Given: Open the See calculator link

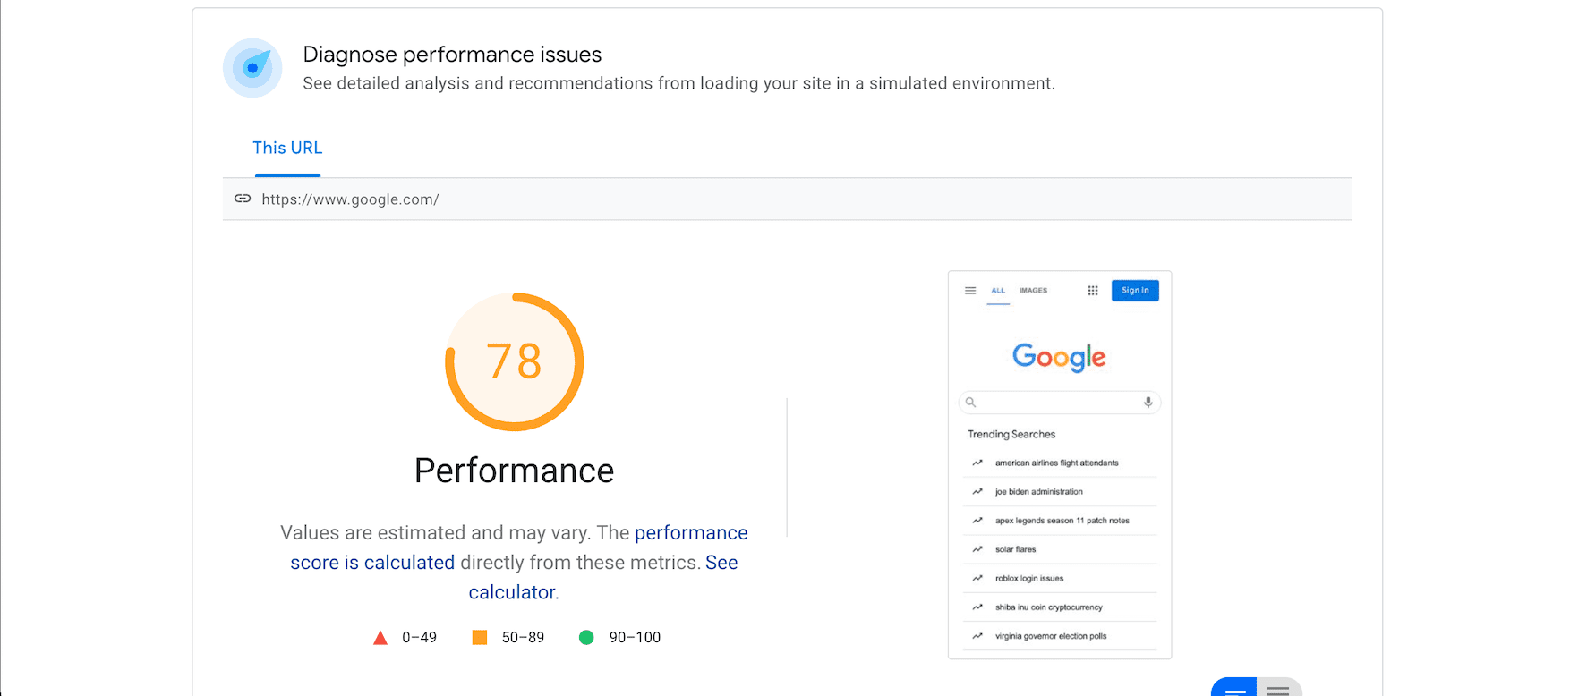Looking at the screenshot, I should pos(513,591).
